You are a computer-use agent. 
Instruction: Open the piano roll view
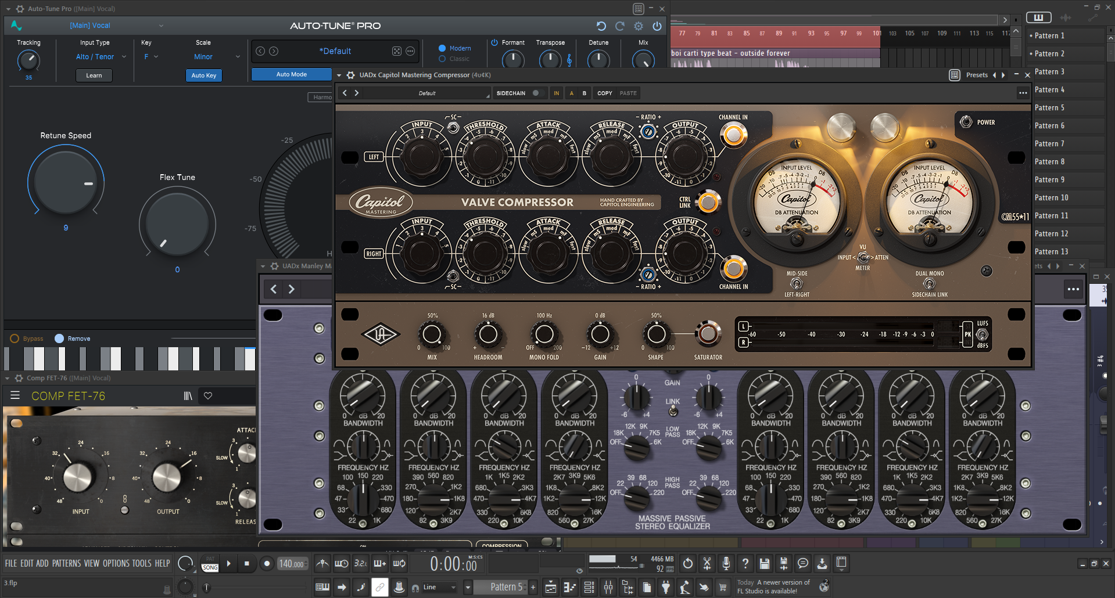point(569,588)
